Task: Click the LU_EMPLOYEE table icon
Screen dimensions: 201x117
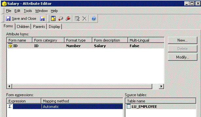Action: coord(128,106)
